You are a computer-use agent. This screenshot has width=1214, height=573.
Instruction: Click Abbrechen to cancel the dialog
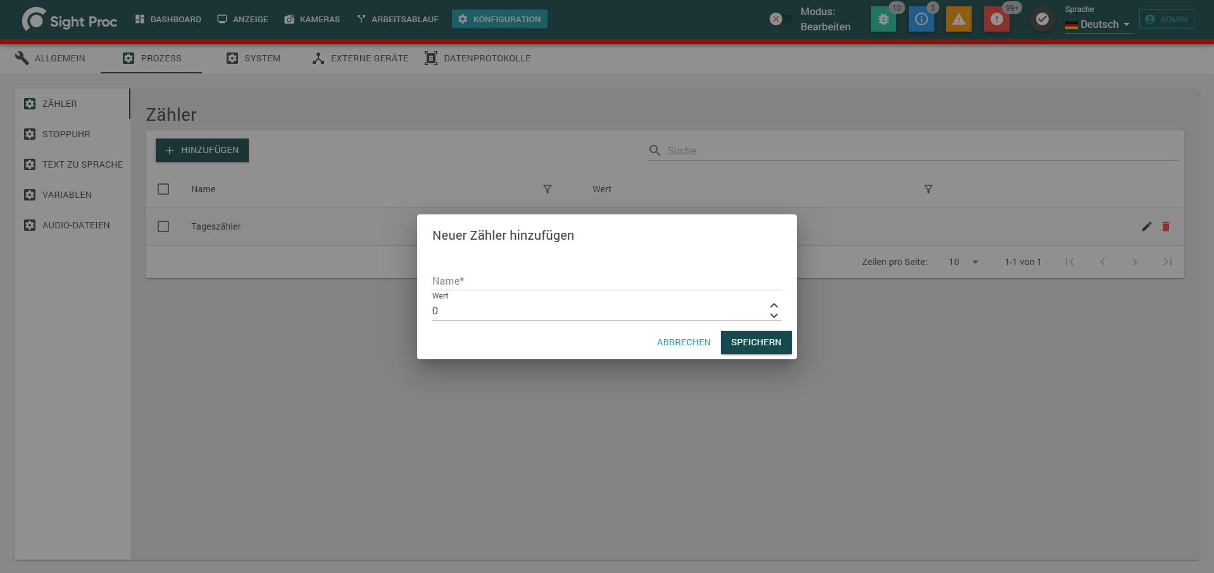684,342
